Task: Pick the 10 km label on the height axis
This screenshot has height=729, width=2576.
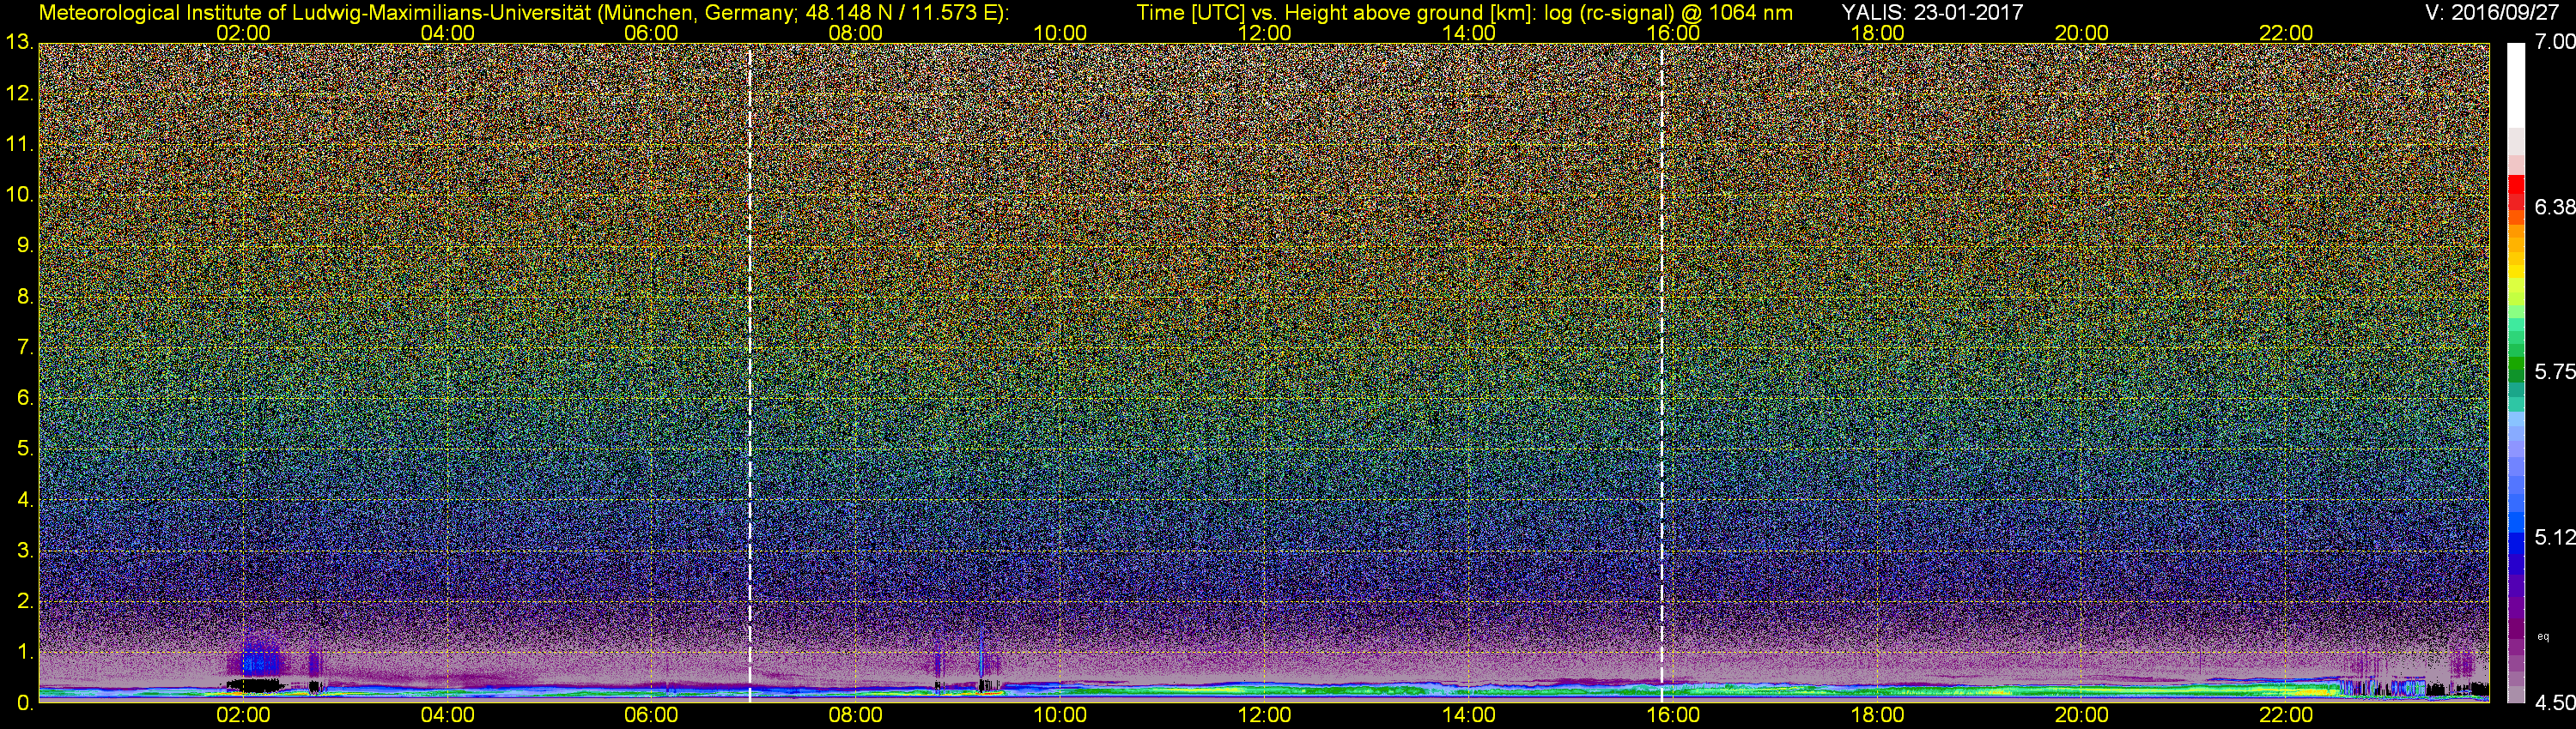Action: 19,194
